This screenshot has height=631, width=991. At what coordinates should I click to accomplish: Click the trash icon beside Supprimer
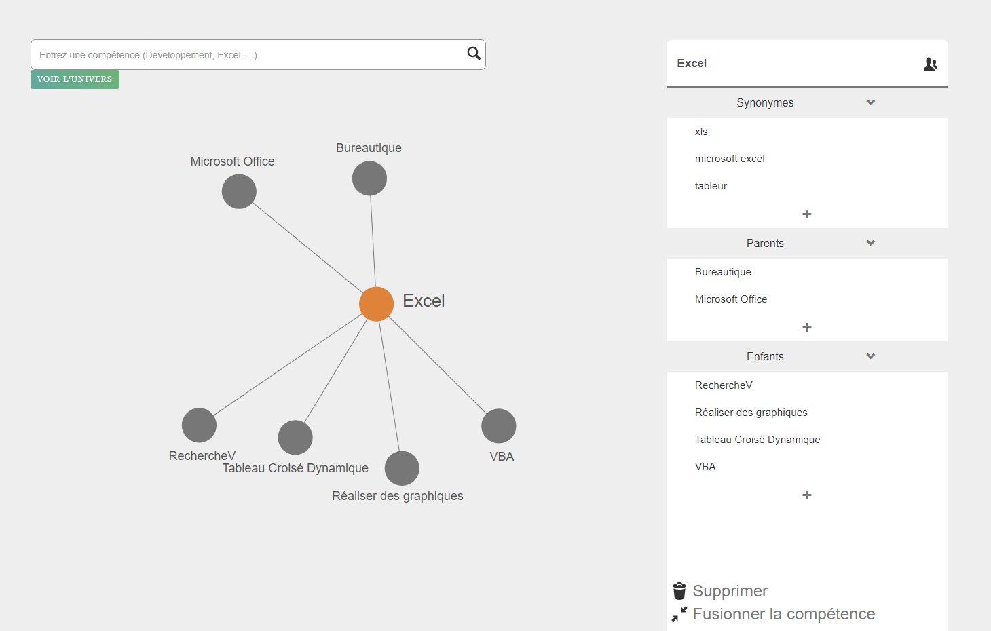(x=679, y=591)
